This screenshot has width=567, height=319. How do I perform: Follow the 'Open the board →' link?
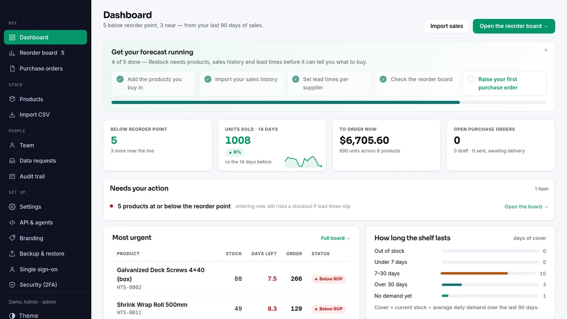coord(526,207)
